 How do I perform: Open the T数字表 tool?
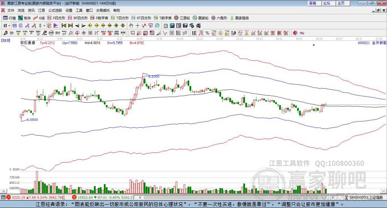coord(163,18)
